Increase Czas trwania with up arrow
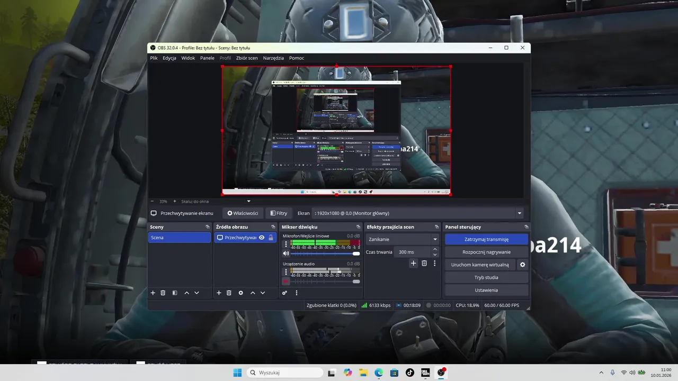Image resolution: width=678 pixels, height=381 pixels. 435,249
